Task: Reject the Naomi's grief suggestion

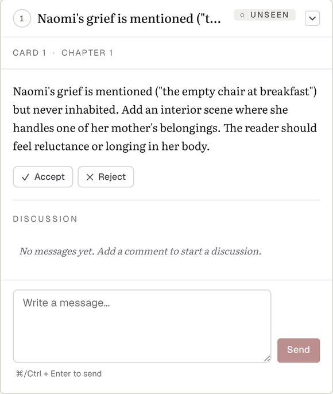Action: point(106,177)
